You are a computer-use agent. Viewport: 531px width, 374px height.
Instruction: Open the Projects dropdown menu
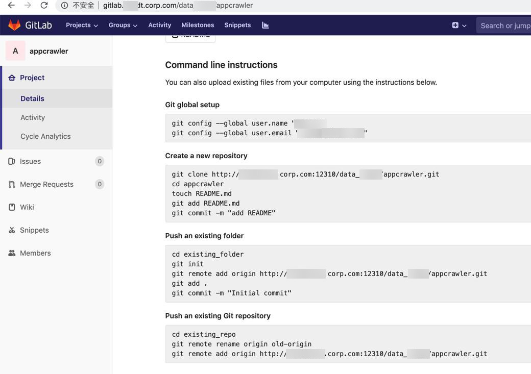(x=82, y=25)
